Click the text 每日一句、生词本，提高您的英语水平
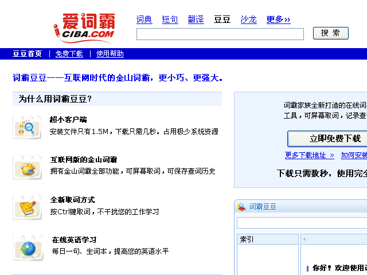 coord(110,252)
